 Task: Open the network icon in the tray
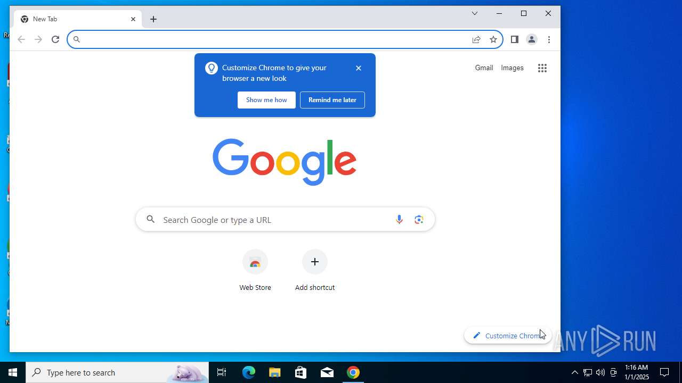[x=587, y=372]
